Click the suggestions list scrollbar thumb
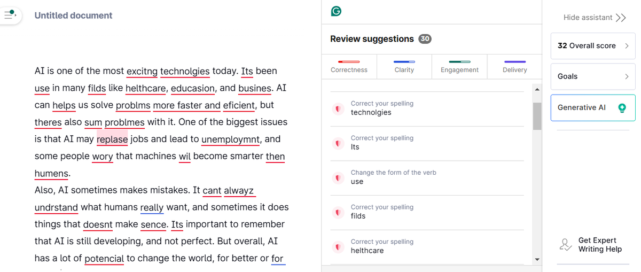The image size is (641, 272). [537, 115]
